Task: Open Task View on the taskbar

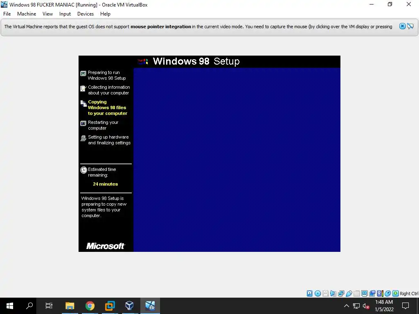Action: tap(49, 306)
